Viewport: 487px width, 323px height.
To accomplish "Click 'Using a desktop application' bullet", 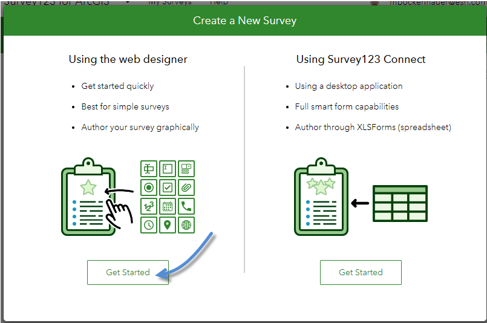I will coord(349,86).
